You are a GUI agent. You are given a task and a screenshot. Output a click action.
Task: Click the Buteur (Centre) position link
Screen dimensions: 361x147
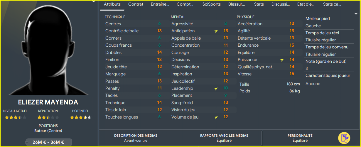pyautogui.click(x=48, y=131)
